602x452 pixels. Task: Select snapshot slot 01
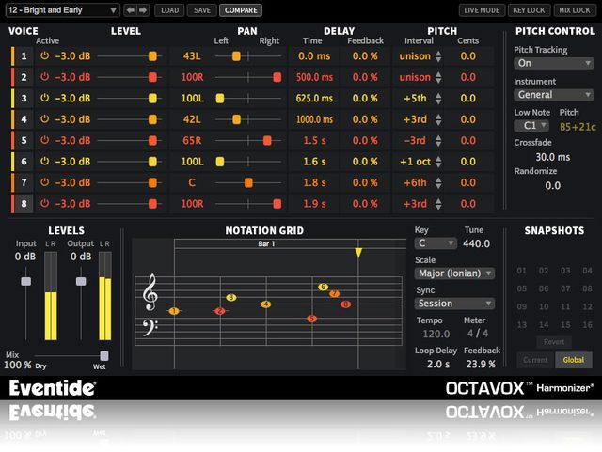click(521, 271)
